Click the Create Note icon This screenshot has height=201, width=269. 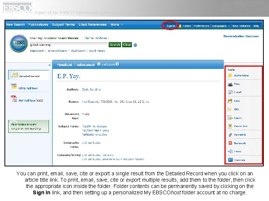pos(230,126)
